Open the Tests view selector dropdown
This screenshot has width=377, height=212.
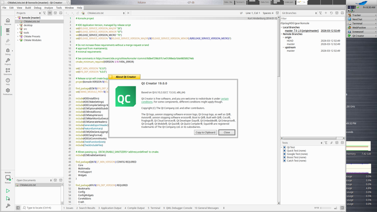point(302,143)
